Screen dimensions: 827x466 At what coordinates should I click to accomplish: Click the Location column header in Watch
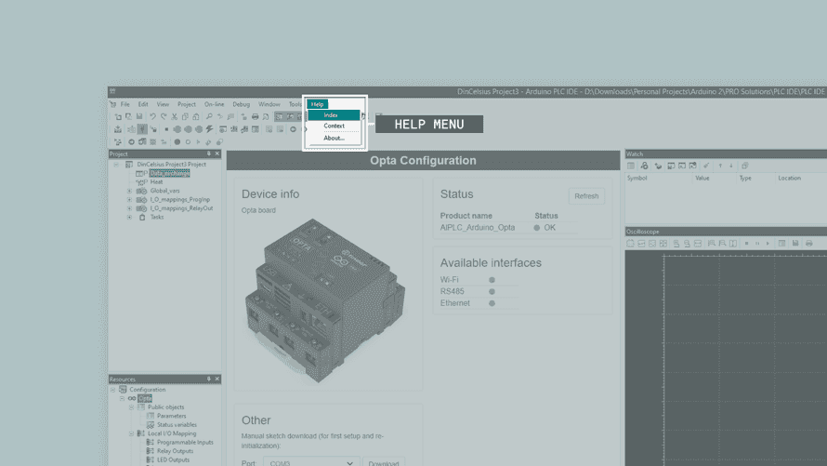789,179
